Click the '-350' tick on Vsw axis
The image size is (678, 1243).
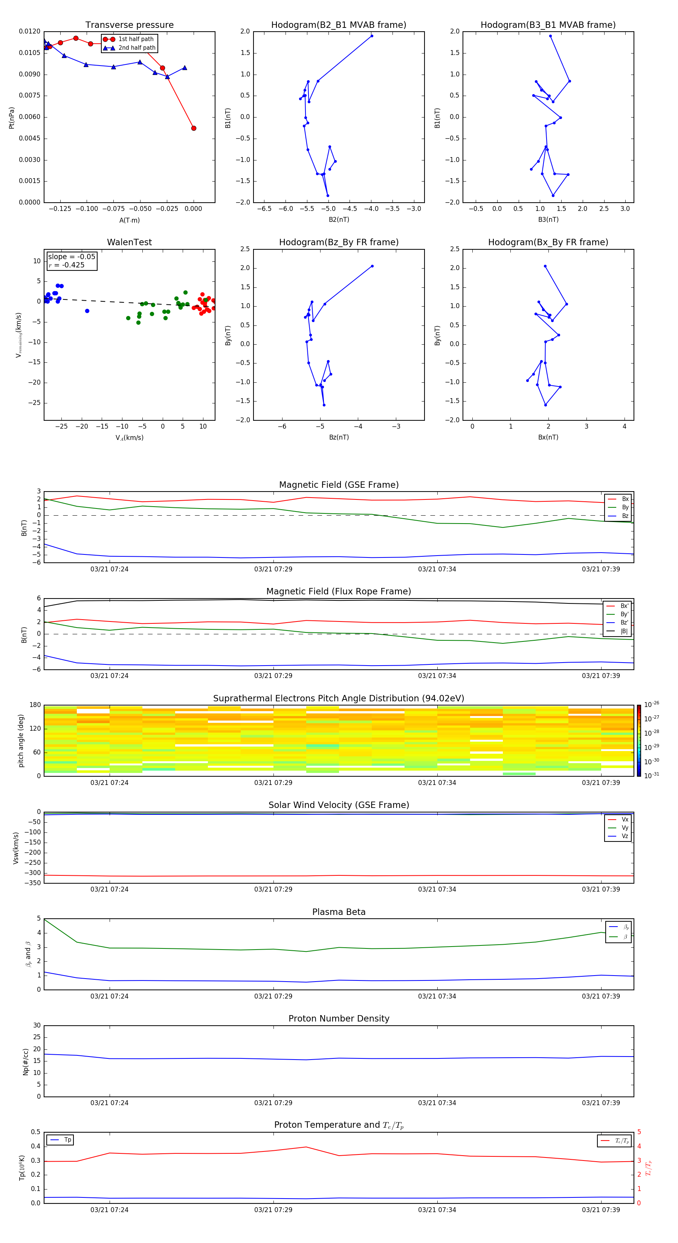tap(32, 883)
